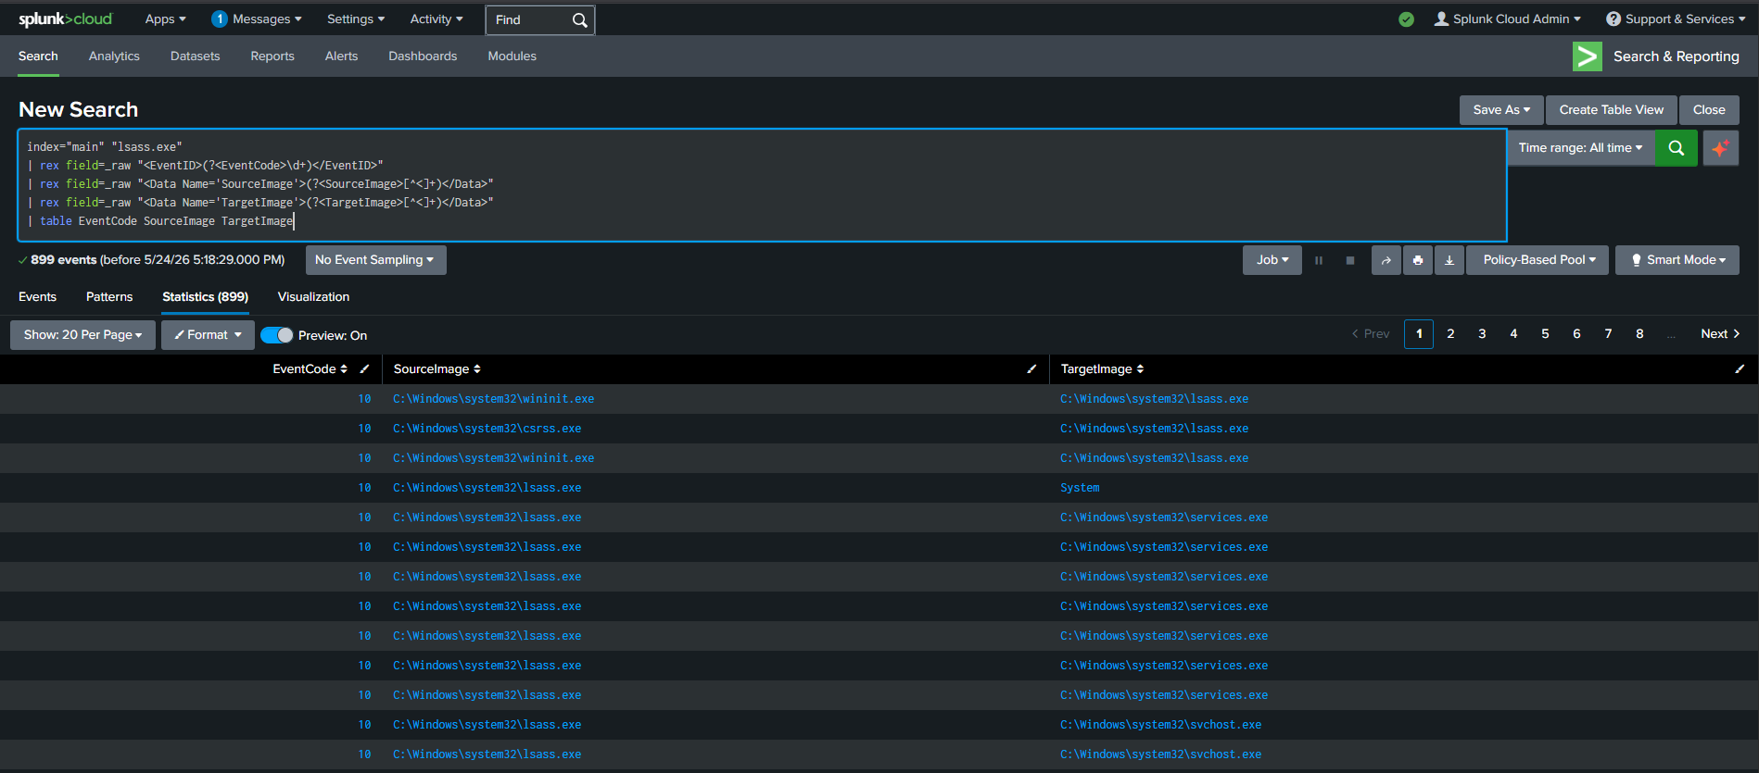Viewport: 1759px width, 773px height.
Task: Click the Close button
Action: (1709, 110)
